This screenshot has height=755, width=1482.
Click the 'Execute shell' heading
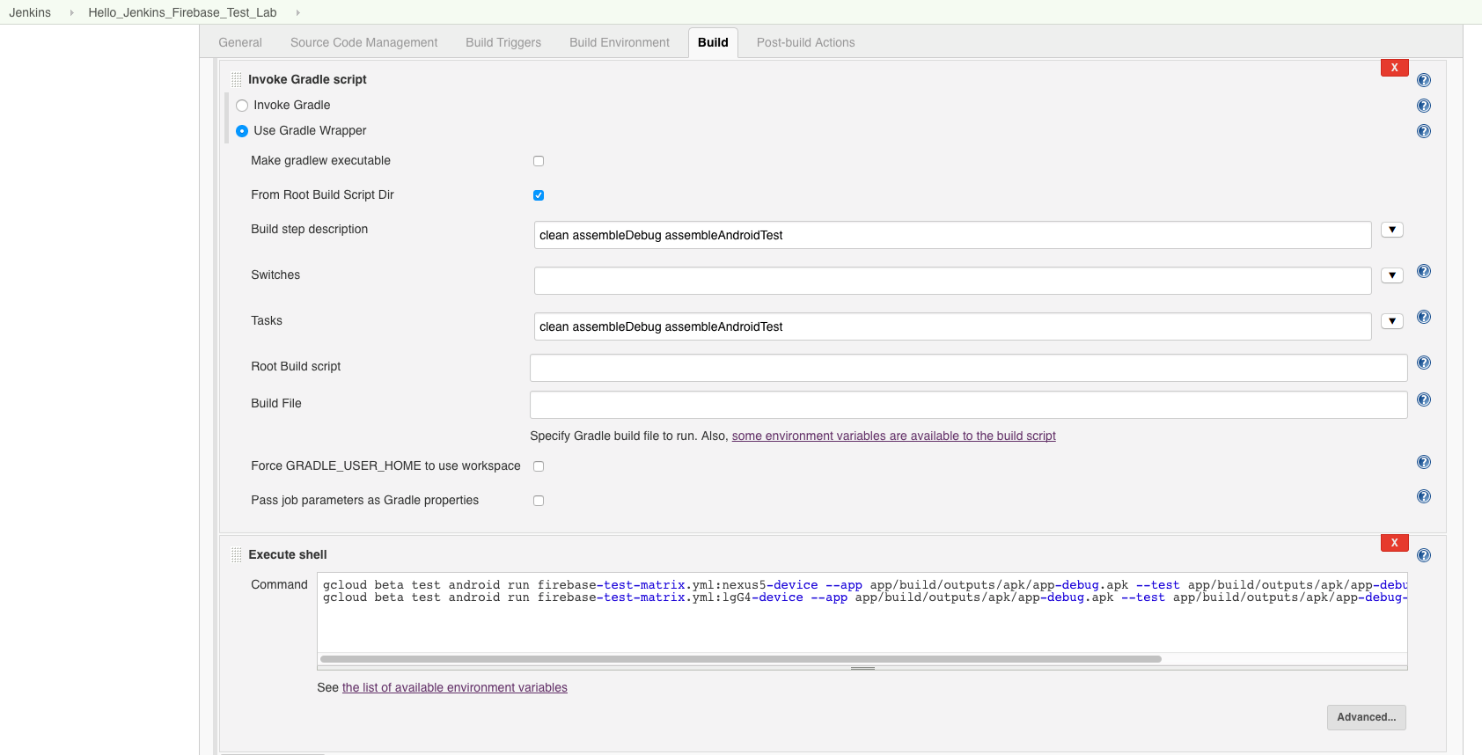(x=288, y=554)
